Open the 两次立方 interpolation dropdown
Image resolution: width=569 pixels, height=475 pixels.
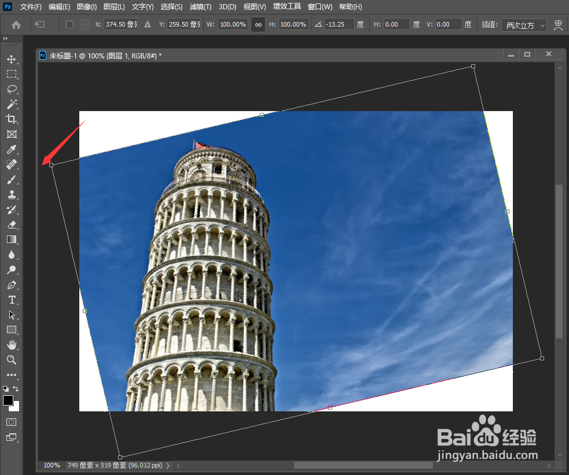click(x=524, y=25)
